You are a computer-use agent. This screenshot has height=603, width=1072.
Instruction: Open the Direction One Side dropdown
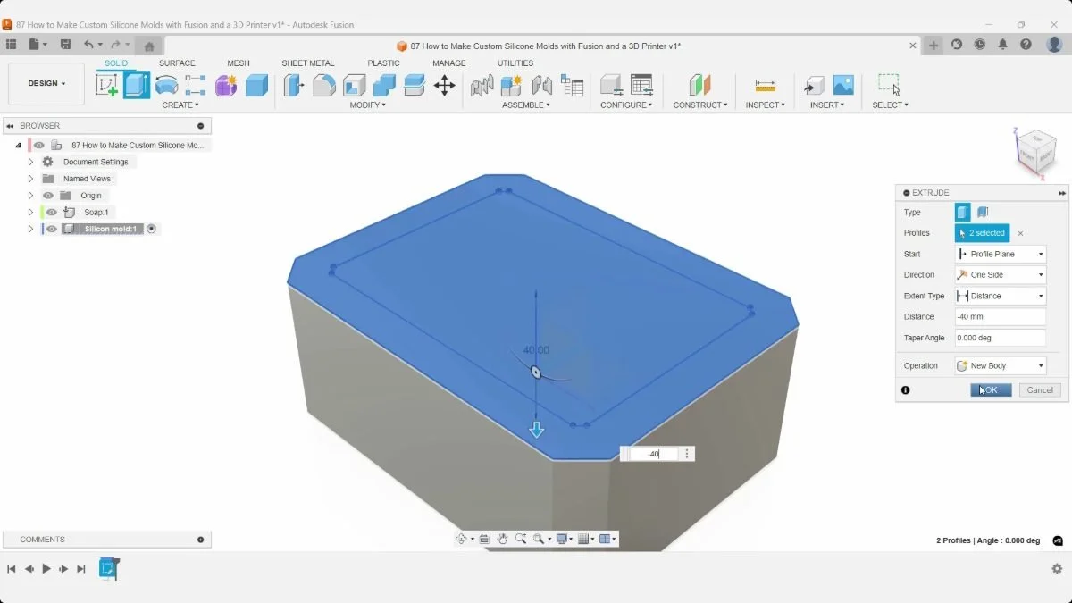coord(1001,275)
